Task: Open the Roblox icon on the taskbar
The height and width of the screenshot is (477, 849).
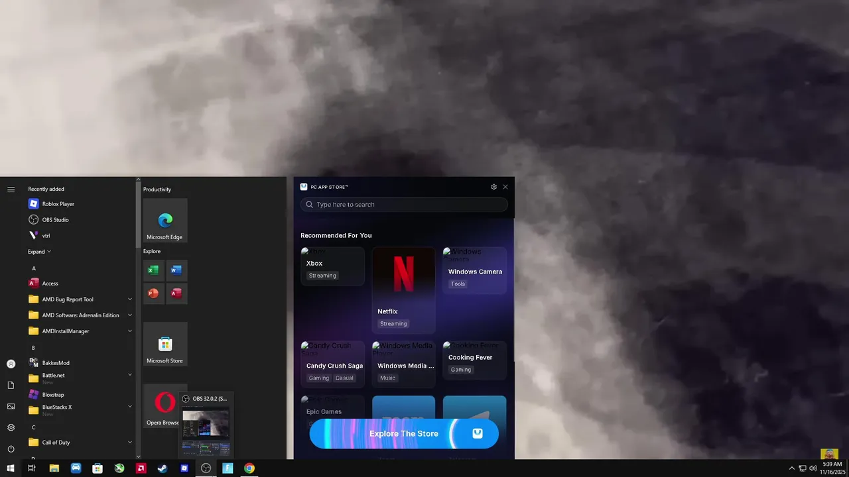Action: click(184, 468)
